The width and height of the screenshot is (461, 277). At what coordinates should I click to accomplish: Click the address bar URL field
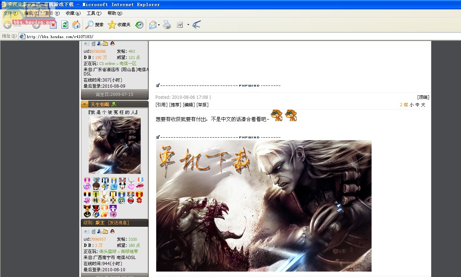pyautogui.click(x=239, y=36)
